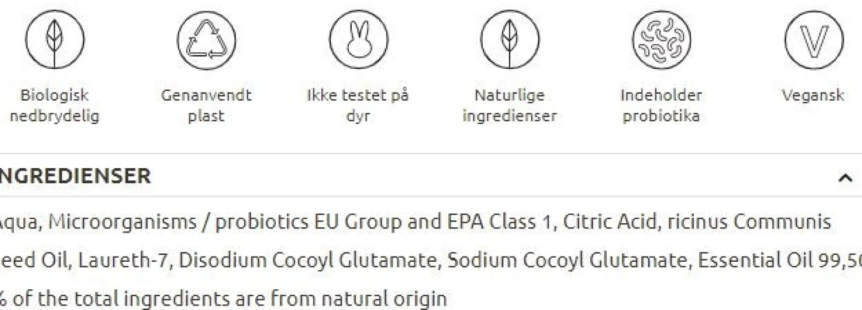Click the recycling triangle icon
The image size is (862, 310).
[206, 40]
